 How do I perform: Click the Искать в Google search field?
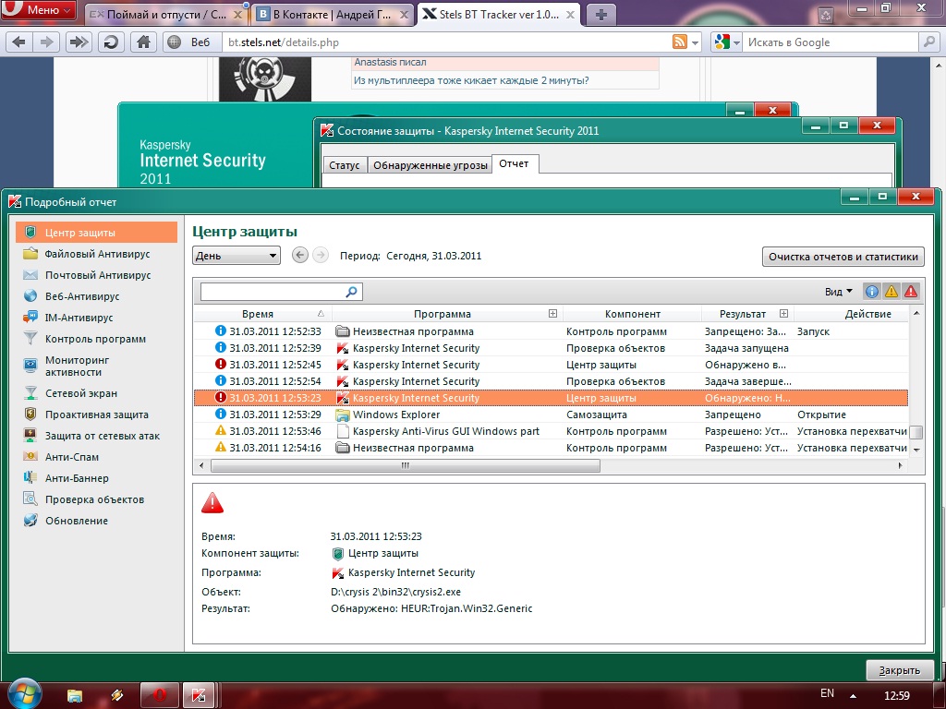(x=830, y=42)
